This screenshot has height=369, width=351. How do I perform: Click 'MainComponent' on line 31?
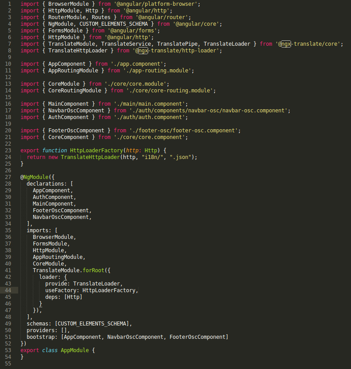coord(53,203)
